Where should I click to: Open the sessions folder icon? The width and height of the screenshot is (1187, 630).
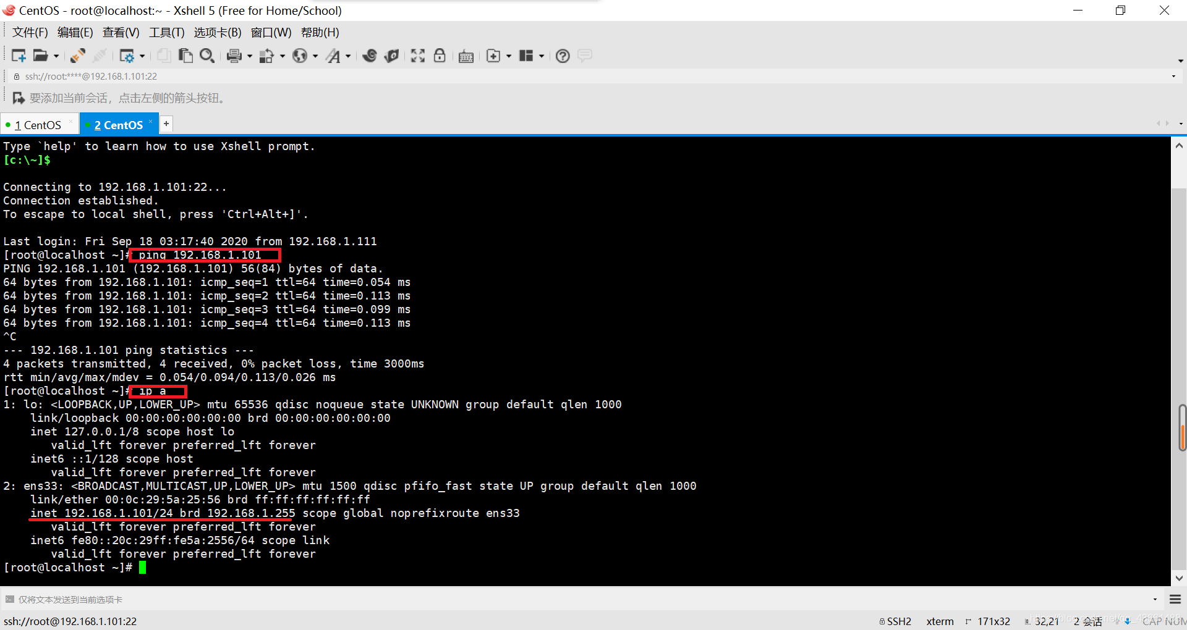tap(40, 56)
